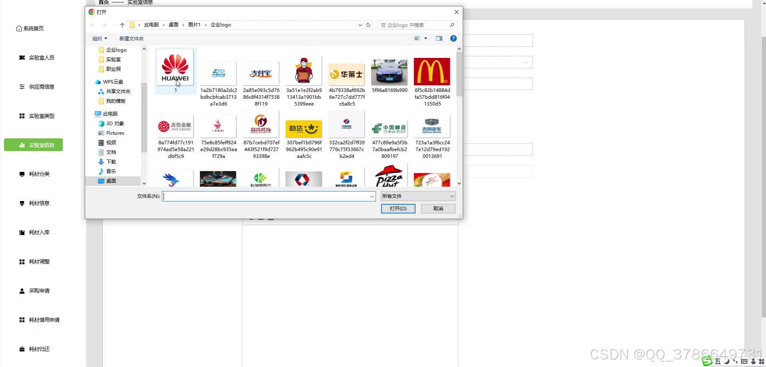Select 桌面 in navigation tree

(x=107, y=181)
